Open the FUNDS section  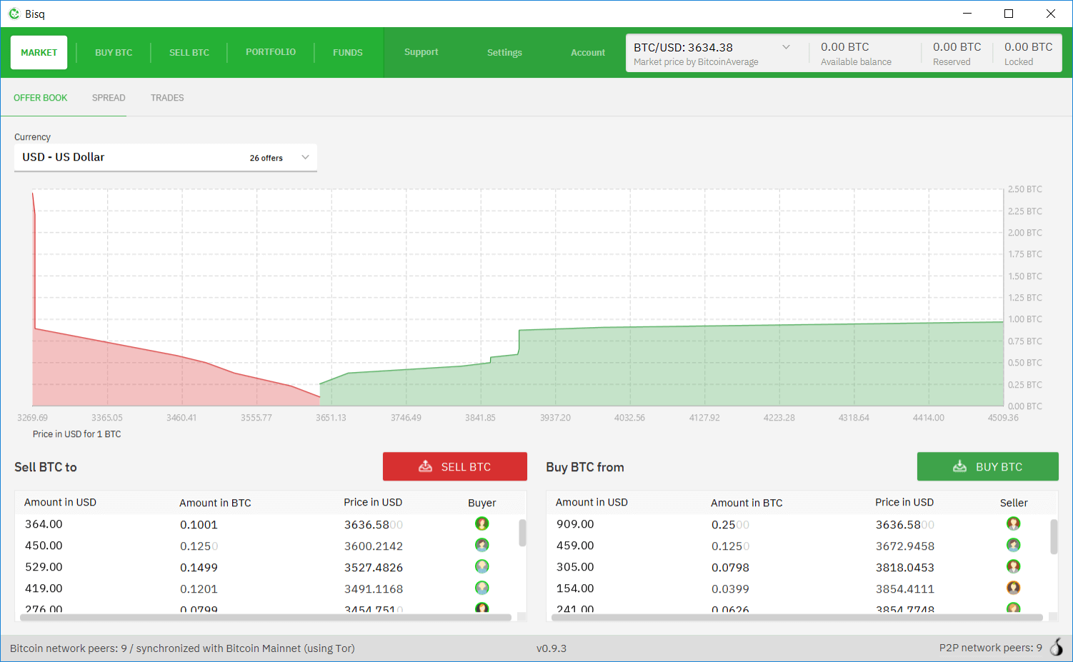coord(348,52)
